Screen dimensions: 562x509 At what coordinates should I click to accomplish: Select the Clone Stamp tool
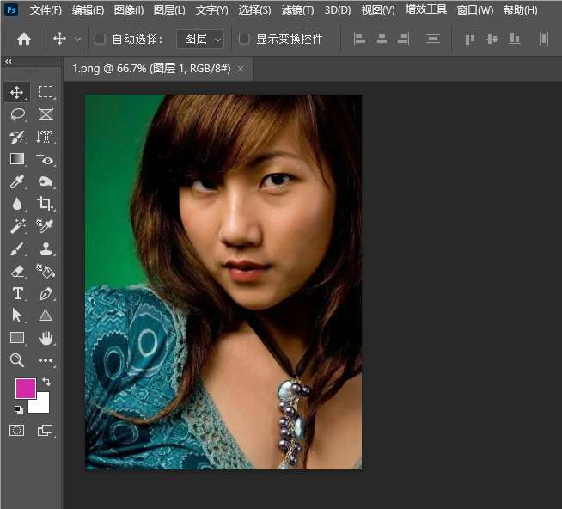(46, 248)
